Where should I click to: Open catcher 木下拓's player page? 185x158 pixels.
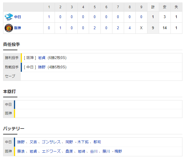point(83,142)
